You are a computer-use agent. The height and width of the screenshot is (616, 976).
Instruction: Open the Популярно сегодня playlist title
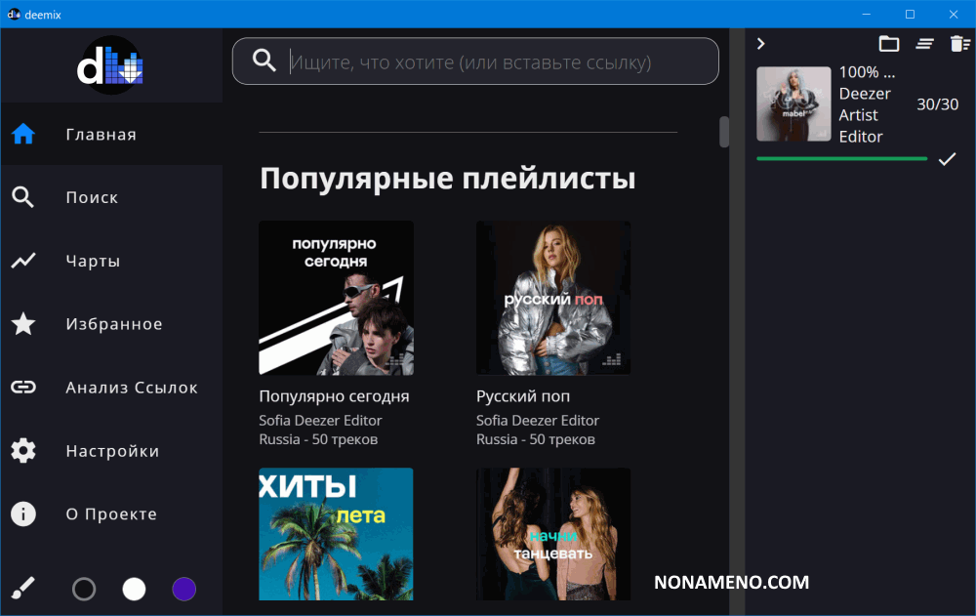coord(334,396)
